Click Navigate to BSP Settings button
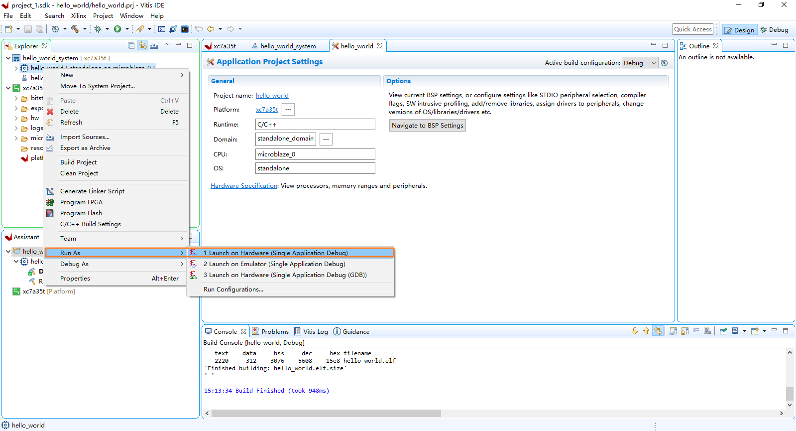Image resolution: width=796 pixels, height=431 pixels. (428, 126)
